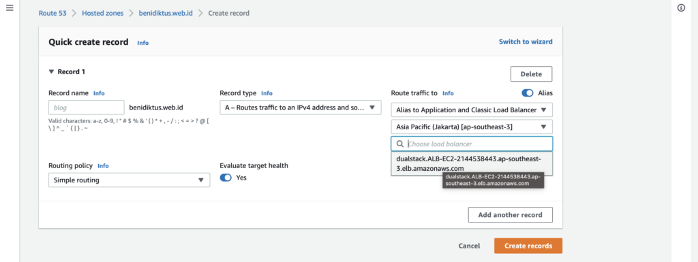Go to Route 53 breadcrumb
Screen dimensions: 698x262
pyautogui.click(x=52, y=14)
